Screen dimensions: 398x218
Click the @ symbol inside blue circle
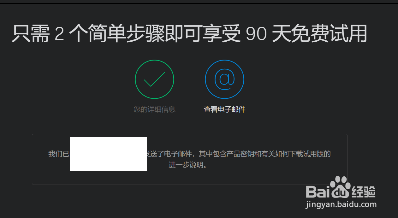(224, 79)
